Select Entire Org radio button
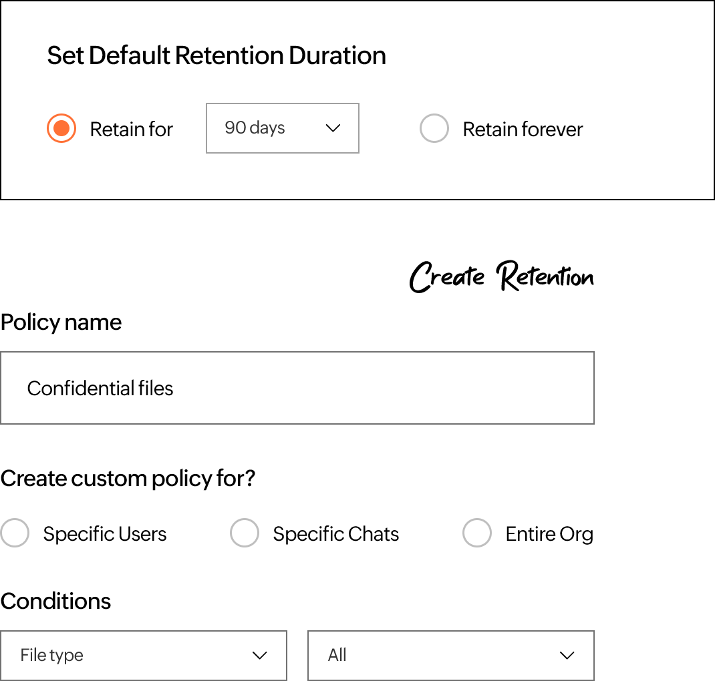The width and height of the screenshot is (715, 681). [477, 533]
